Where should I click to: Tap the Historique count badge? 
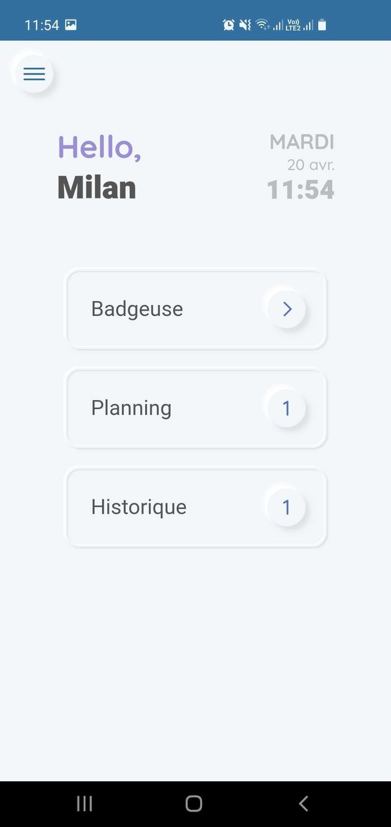pos(286,507)
